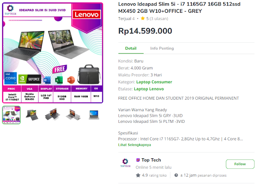The image size is (255, 185).
Task: Click the Lenovo logo in main product image
Action: pyautogui.click(x=87, y=15)
